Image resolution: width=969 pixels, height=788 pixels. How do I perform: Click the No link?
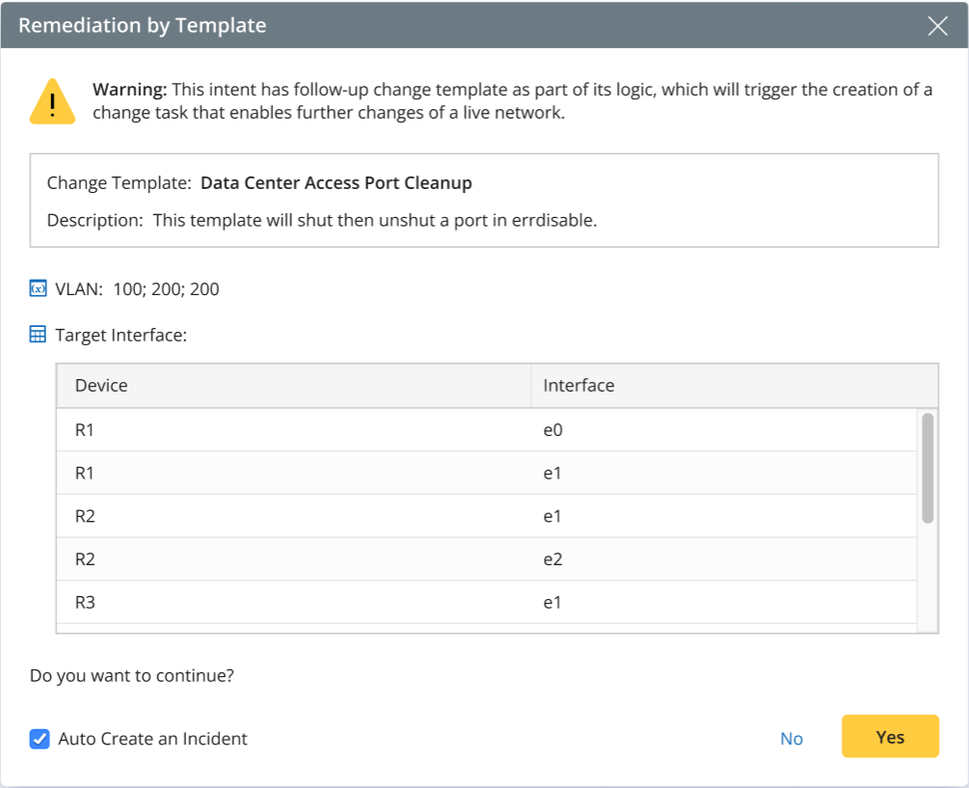click(x=791, y=739)
